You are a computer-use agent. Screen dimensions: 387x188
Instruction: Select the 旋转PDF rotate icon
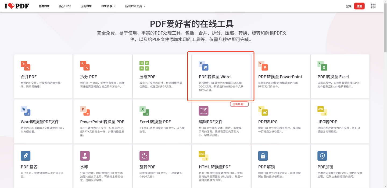[x=144, y=156]
